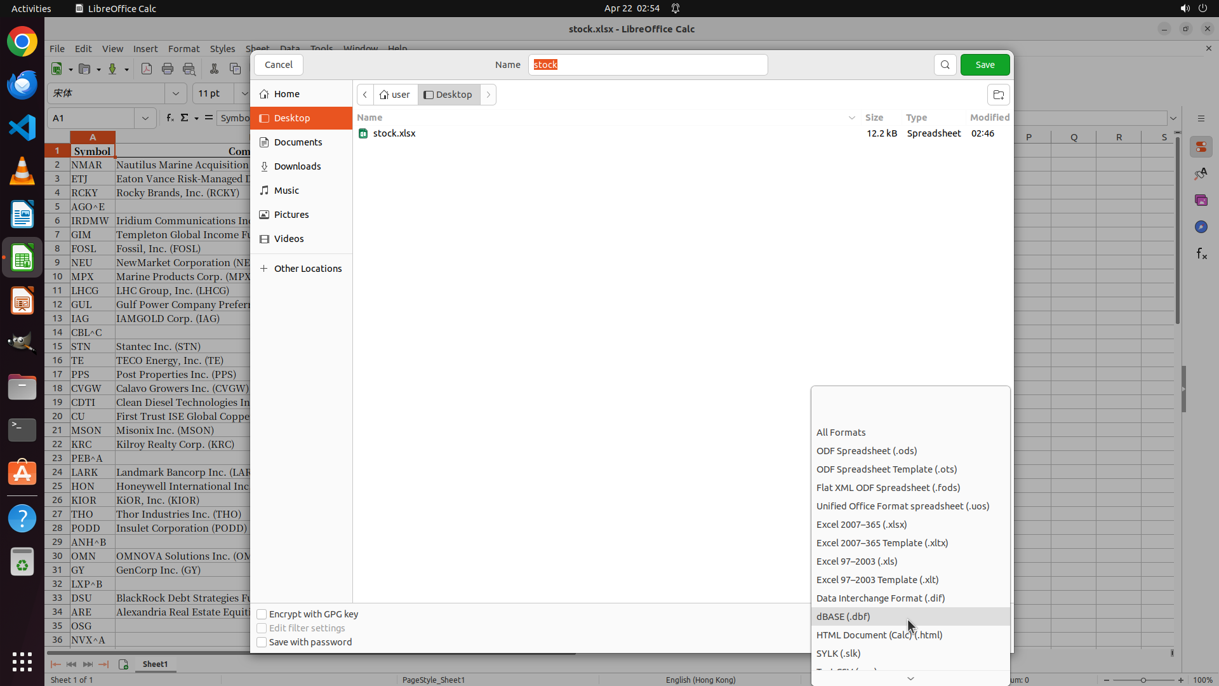Open the sidebar Functions panel icon

(1201, 254)
